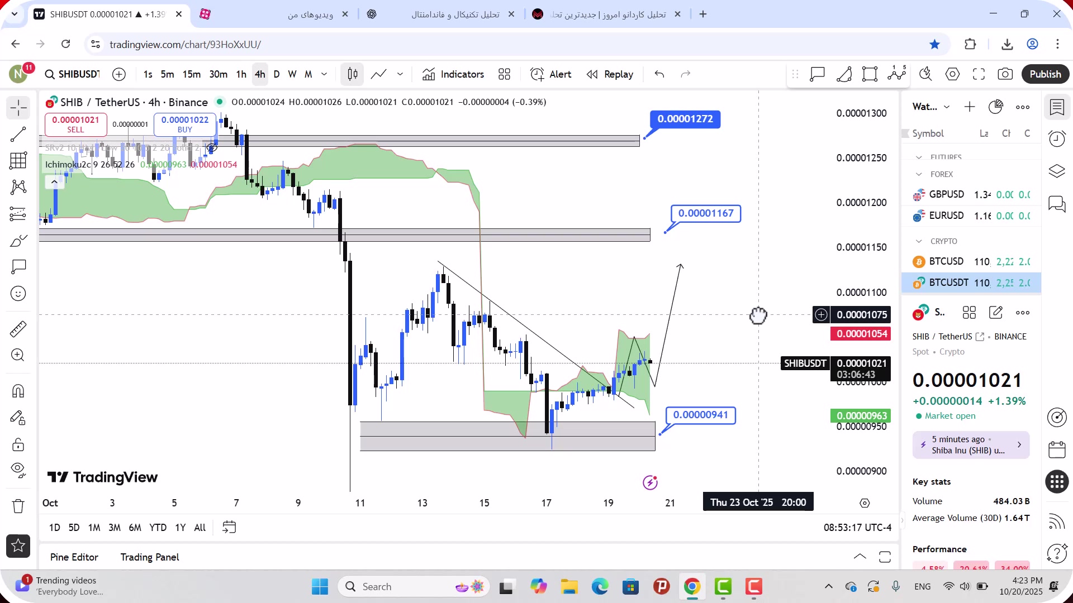Add alert at 0.00001075 plus button

click(x=820, y=315)
